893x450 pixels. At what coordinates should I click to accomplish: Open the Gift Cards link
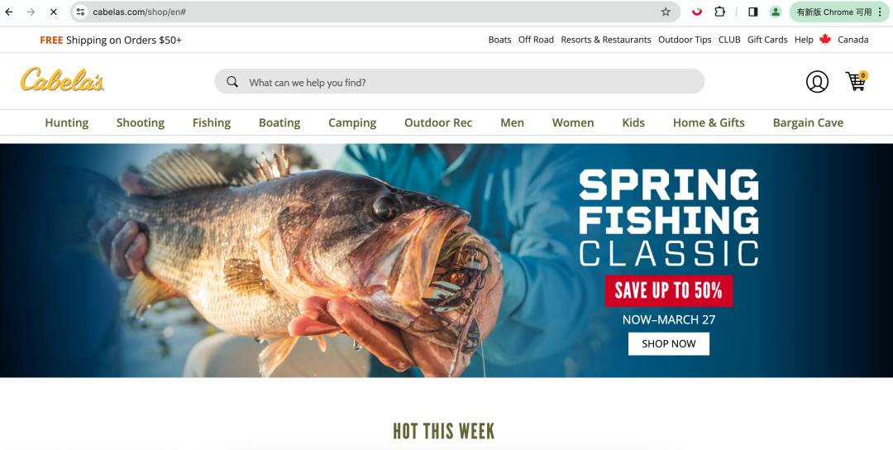pyautogui.click(x=767, y=40)
